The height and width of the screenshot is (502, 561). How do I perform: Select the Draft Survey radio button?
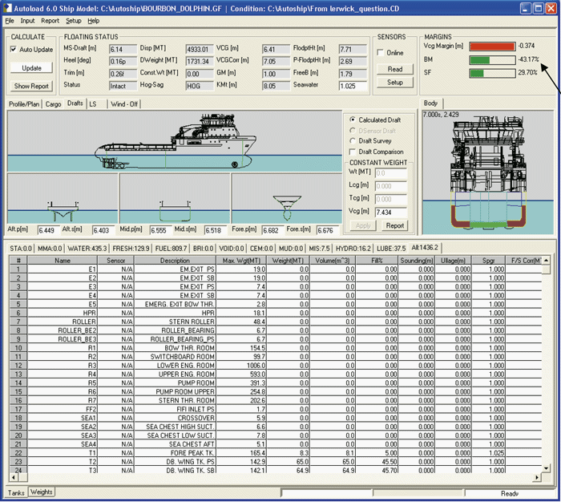point(353,141)
